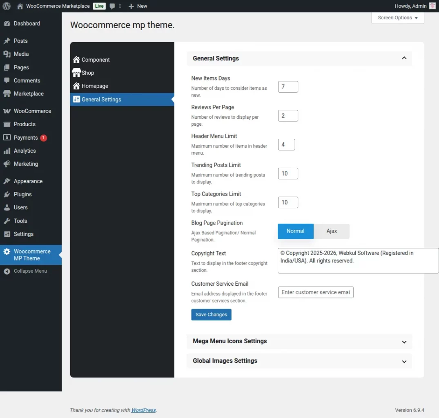Click the Products archive icon
This screenshot has width=439, height=418.
[7, 124]
